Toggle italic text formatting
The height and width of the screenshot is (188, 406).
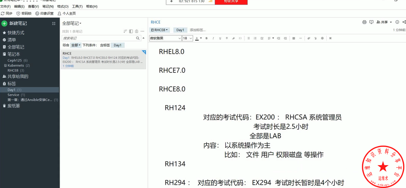pyautogui.click(x=213, y=38)
